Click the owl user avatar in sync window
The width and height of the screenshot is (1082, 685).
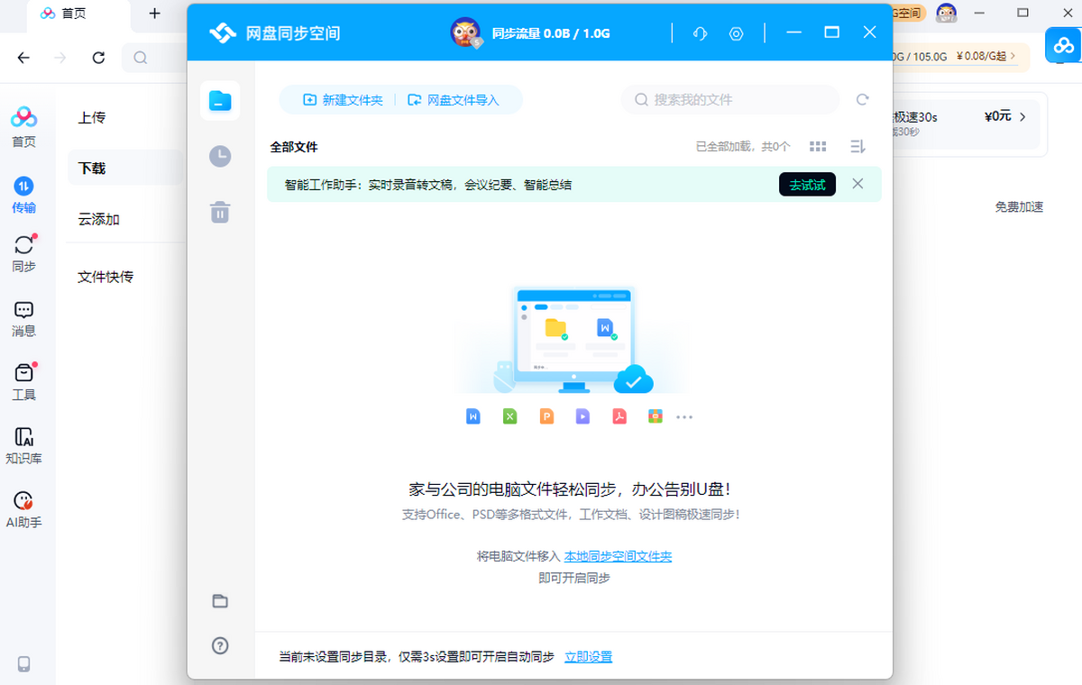pyautogui.click(x=465, y=32)
